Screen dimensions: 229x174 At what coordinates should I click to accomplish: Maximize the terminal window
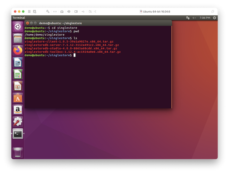[x=35, y=23]
